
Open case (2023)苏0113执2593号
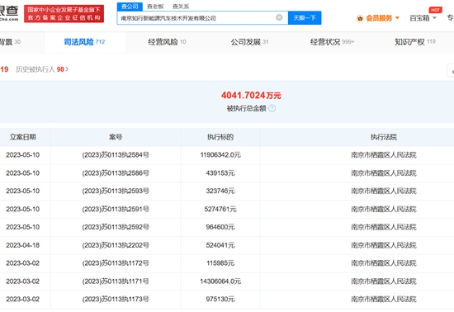click(116, 191)
